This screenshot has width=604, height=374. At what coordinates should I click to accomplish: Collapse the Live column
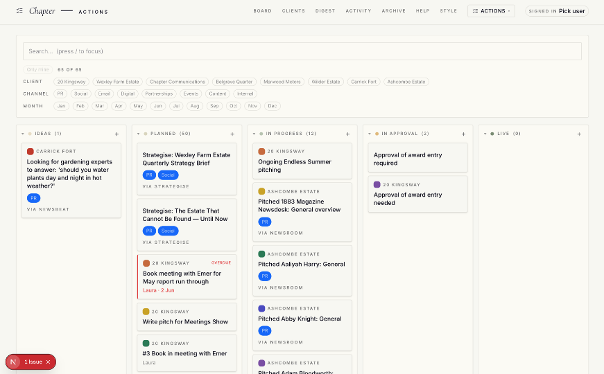click(485, 134)
